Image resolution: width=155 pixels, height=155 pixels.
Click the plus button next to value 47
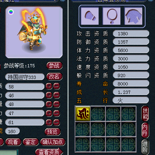pyautogui.click(x=49, y=113)
